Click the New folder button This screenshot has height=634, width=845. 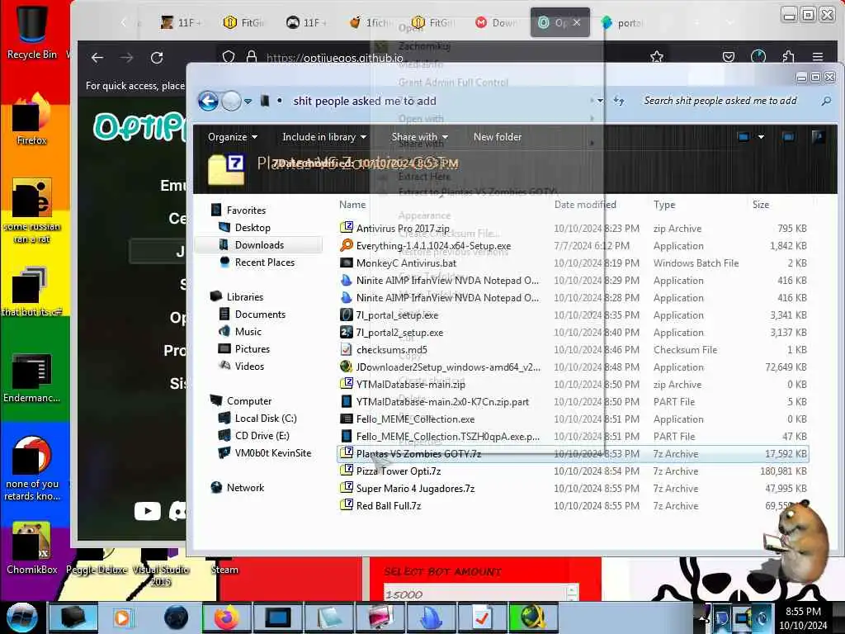pos(498,137)
